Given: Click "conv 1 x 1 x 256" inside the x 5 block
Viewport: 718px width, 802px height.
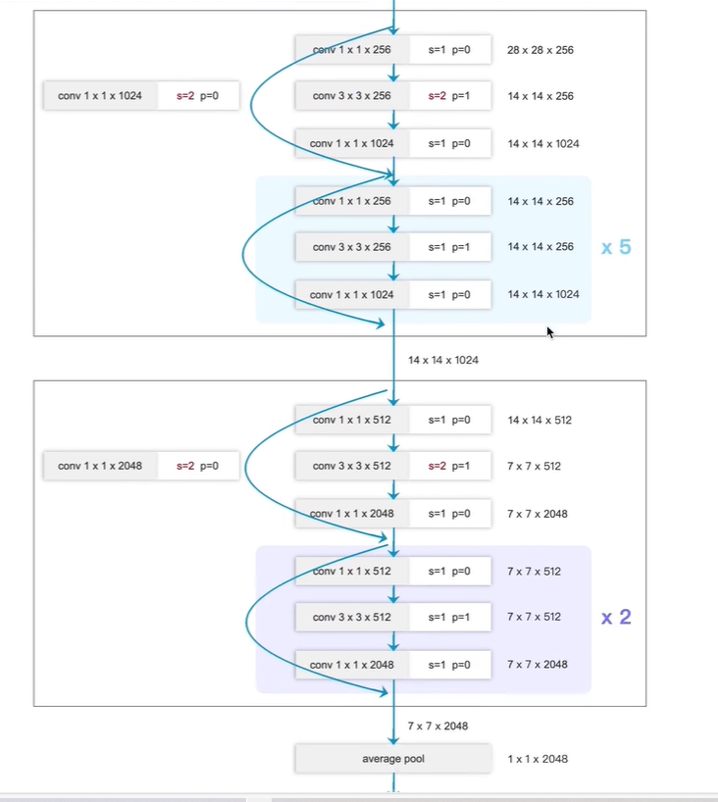Looking at the screenshot, I should tap(351, 201).
